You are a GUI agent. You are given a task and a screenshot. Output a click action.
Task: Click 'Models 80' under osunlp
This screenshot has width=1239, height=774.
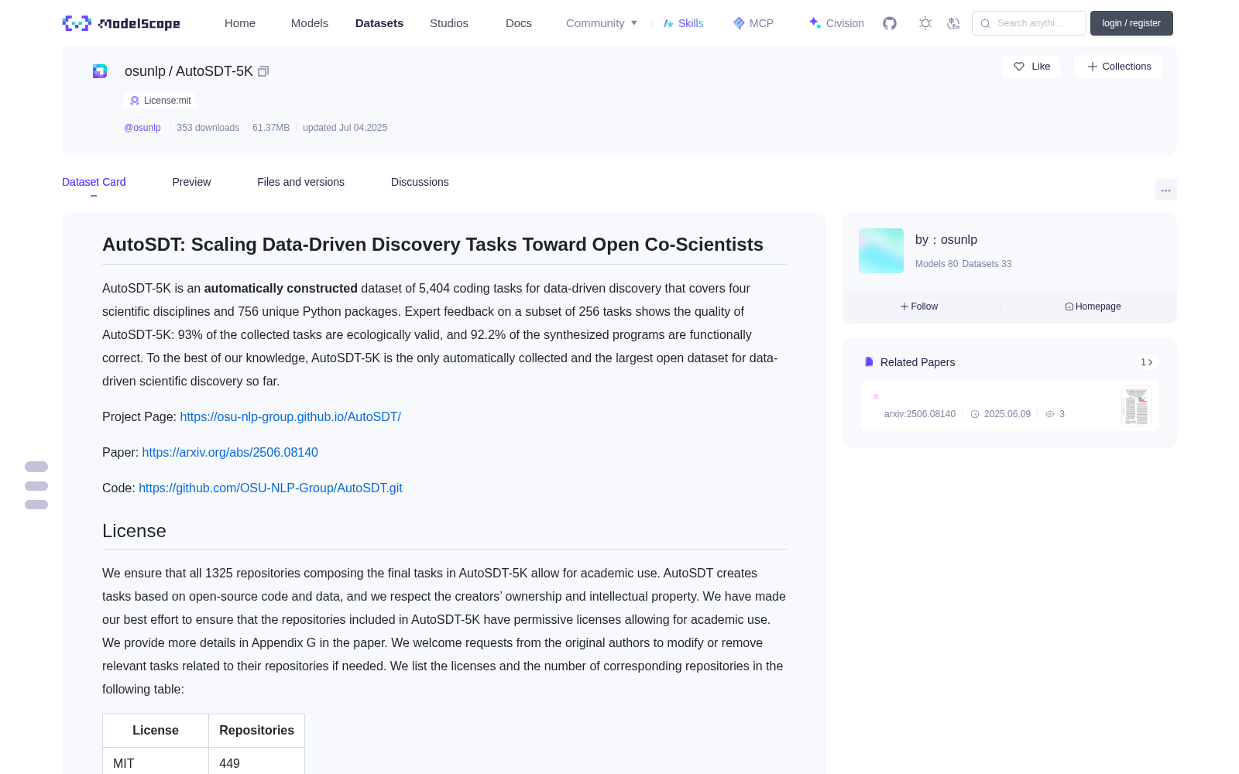936,264
